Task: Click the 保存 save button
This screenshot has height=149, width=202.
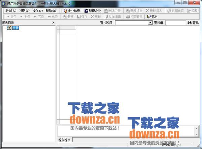Action: pyautogui.click(x=82, y=17)
